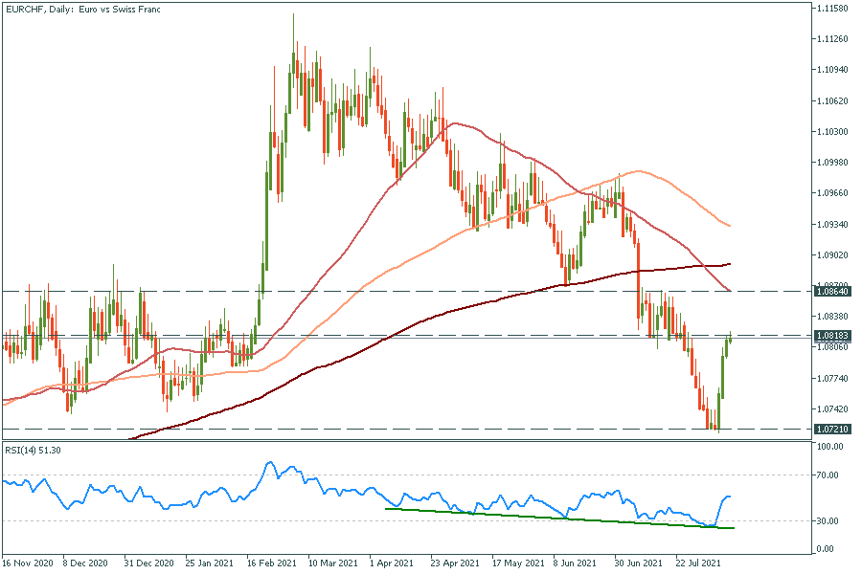The image size is (862, 574).
Task: Select the RSI 100.00 scale label
Action: 829,447
